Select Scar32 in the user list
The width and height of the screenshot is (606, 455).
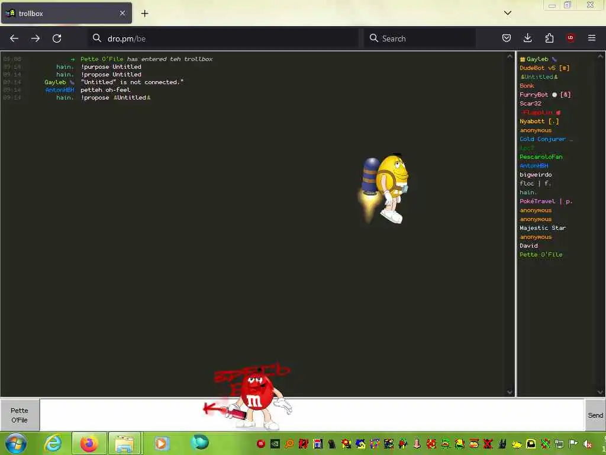tap(530, 104)
